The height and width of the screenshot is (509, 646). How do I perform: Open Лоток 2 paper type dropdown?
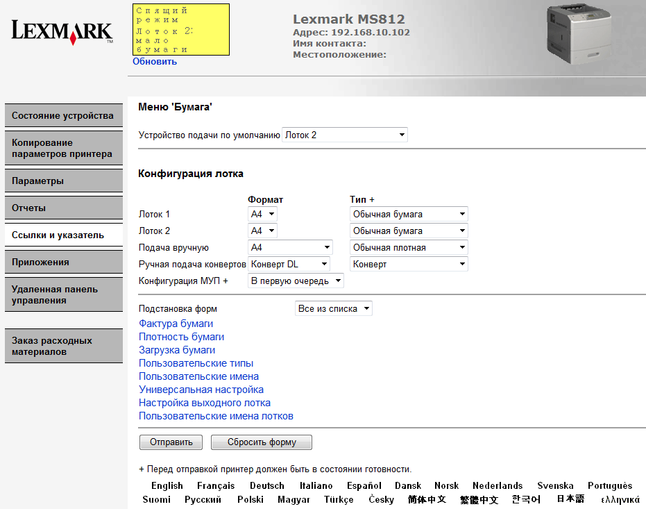[x=409, y=231]
